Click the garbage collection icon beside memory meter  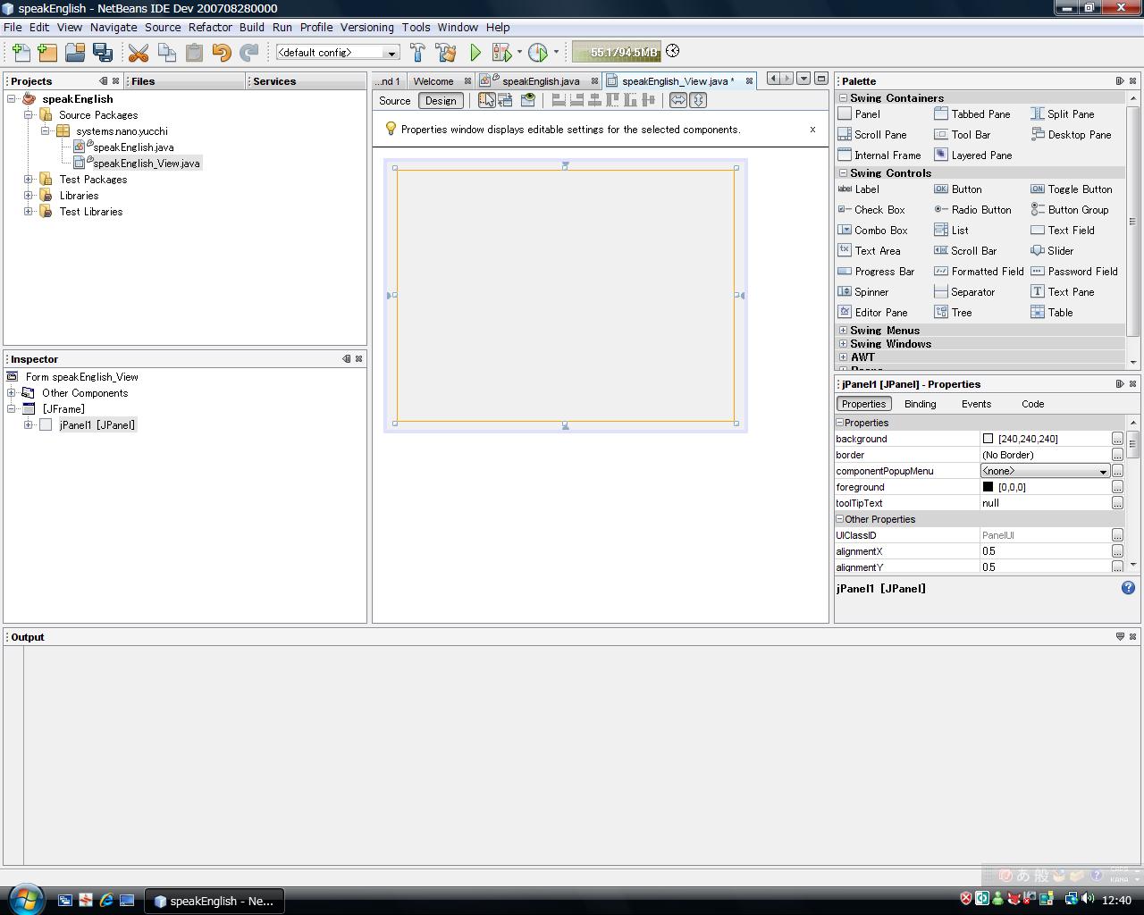pos(673,52)
